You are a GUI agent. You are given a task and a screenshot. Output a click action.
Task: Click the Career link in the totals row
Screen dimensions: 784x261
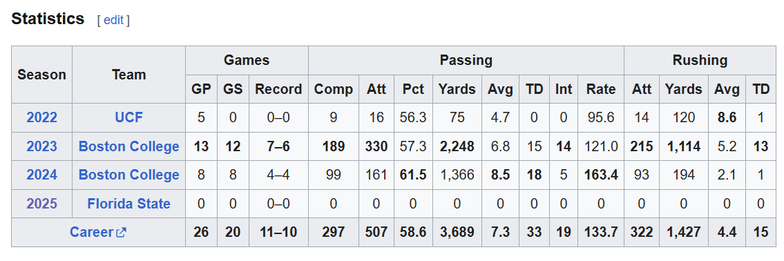click(92, 233)
